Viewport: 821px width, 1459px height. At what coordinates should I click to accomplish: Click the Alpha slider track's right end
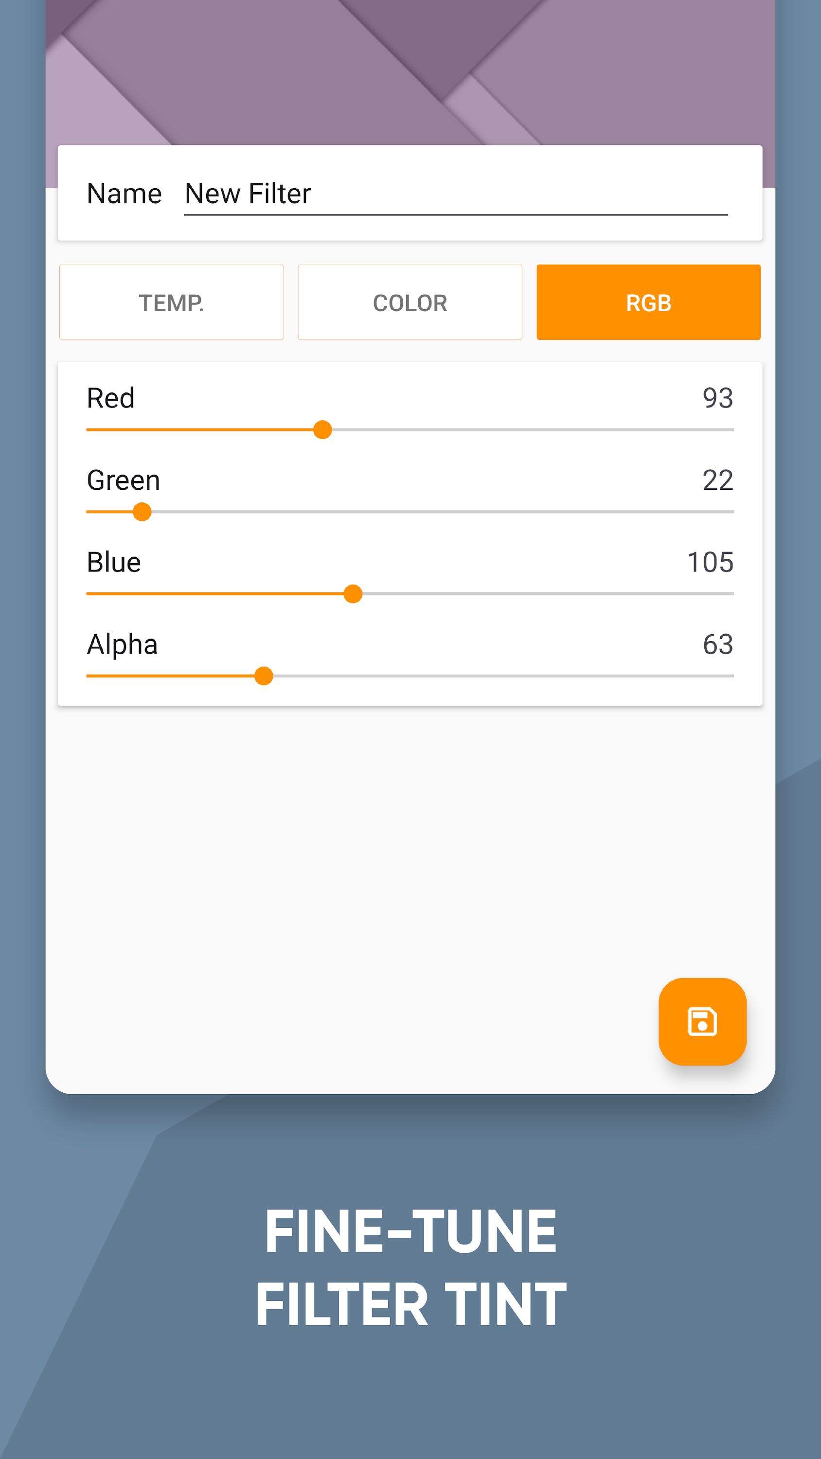click(728, 676)
